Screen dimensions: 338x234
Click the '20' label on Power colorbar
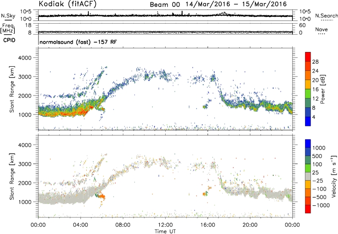(x=315, y=80)
